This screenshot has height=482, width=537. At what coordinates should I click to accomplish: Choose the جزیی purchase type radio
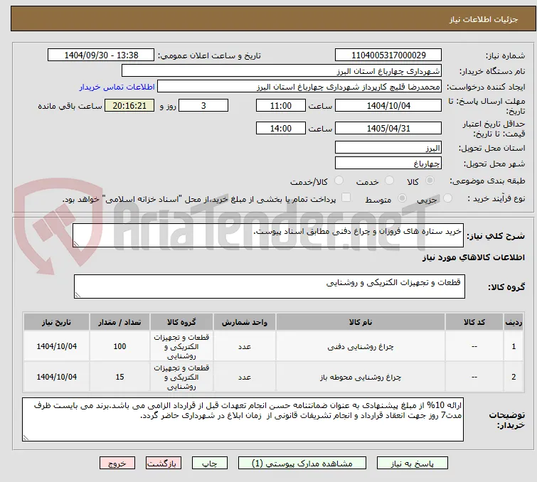pos(447,198)
